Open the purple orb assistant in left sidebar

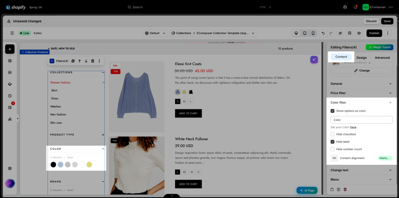[x=10, y=183]
